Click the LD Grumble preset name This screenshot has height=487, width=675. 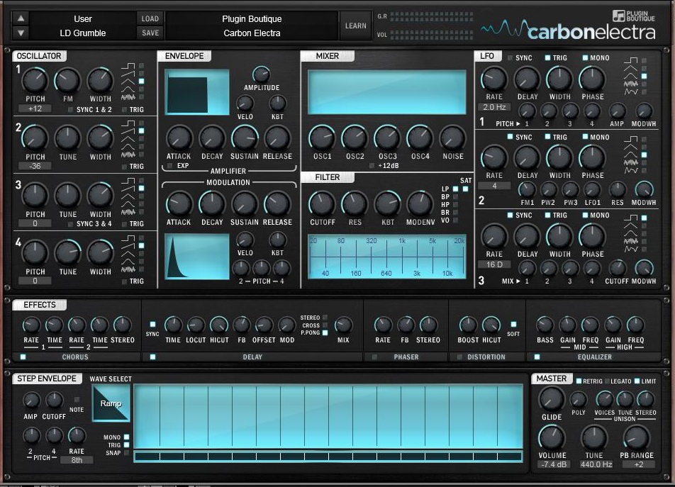pyautogui.click(x=83, y=33)
